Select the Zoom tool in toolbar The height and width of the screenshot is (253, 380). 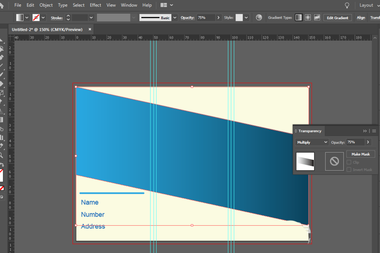(2, 155)
